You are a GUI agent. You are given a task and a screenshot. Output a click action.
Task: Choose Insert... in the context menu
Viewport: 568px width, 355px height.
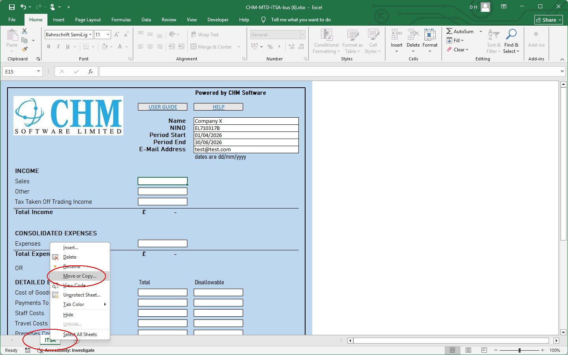(x=80, y=248)
